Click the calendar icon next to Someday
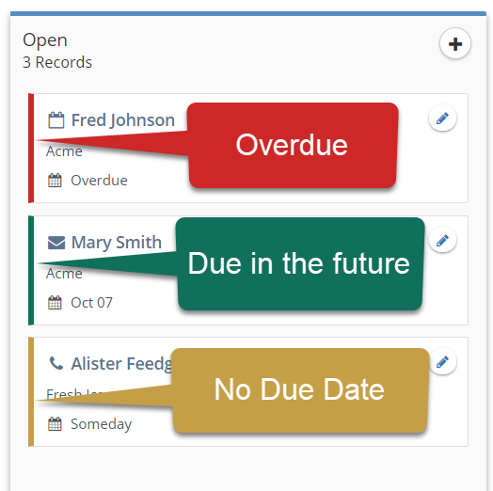493x491 pixels. pos(55,423)
